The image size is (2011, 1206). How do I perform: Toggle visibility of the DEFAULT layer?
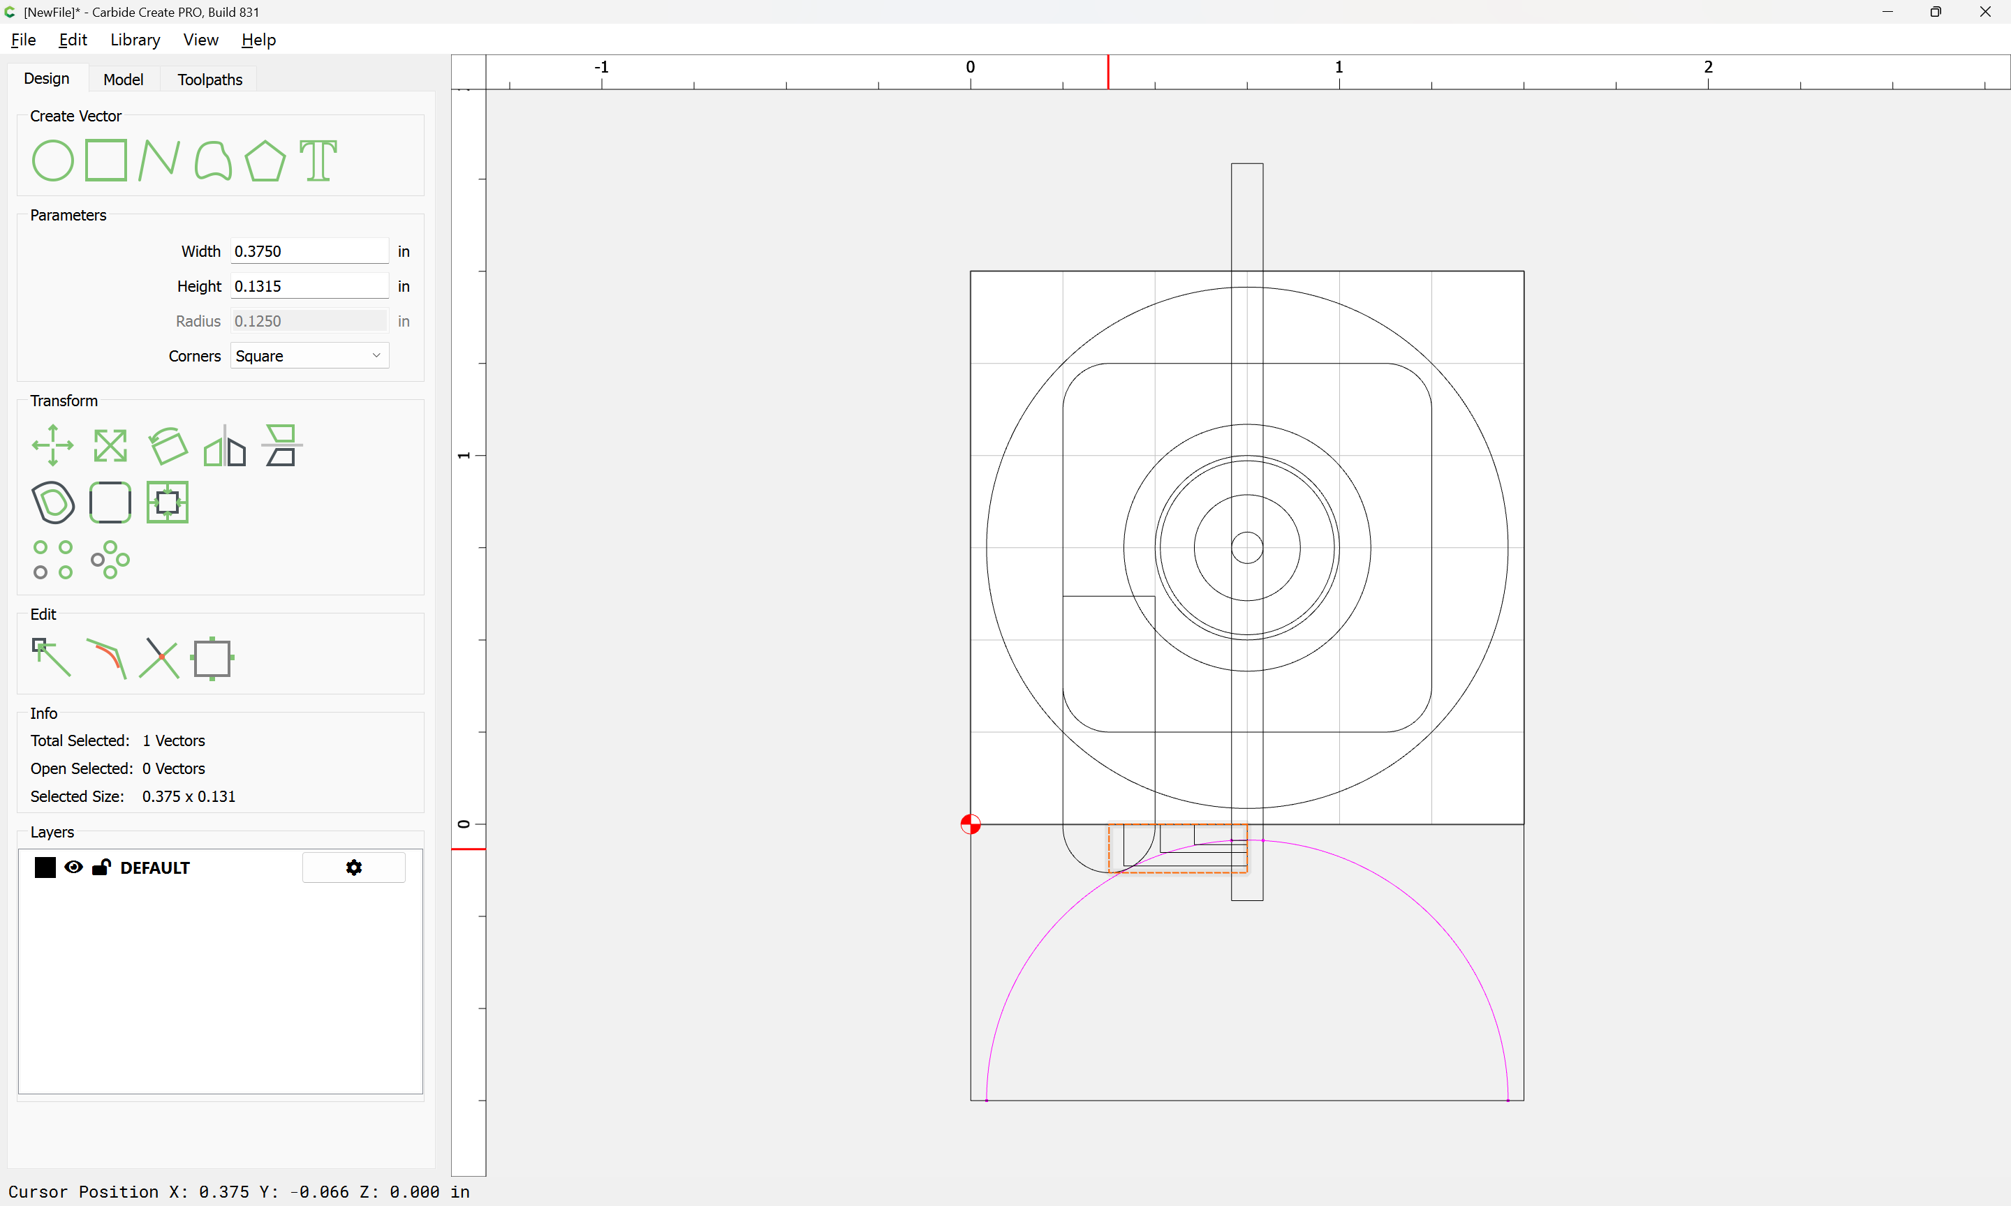pyautogui.click(x=73, y=867)
